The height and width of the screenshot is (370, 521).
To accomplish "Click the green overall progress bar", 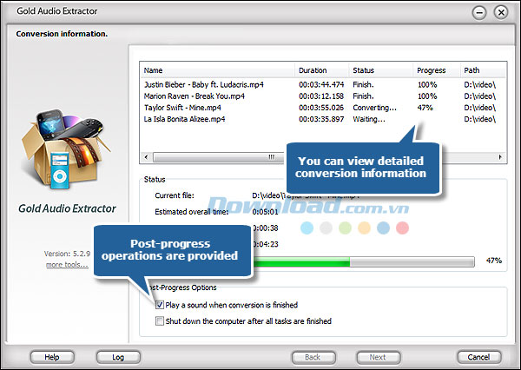I will click(x=313, y=261).
